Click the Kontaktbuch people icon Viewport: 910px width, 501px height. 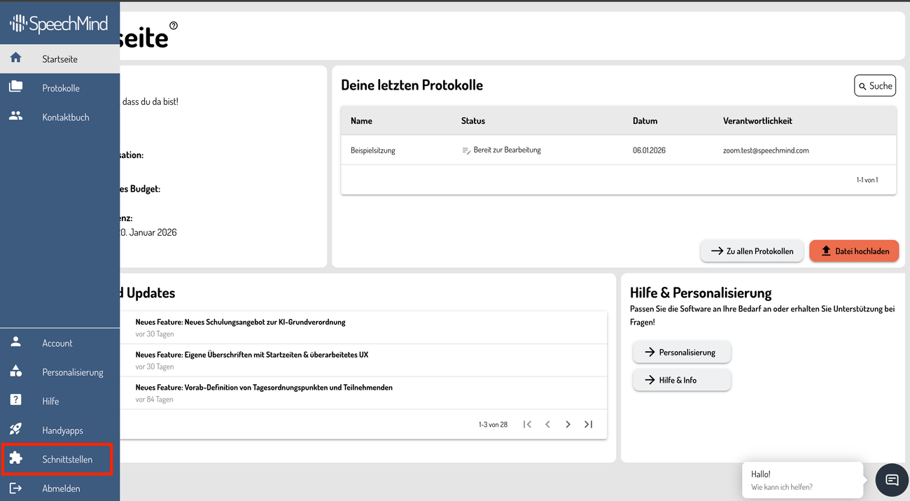point(15,116)
